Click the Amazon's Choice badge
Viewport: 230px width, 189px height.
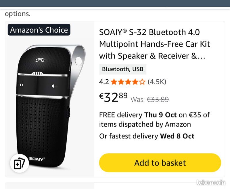point(39,30)
